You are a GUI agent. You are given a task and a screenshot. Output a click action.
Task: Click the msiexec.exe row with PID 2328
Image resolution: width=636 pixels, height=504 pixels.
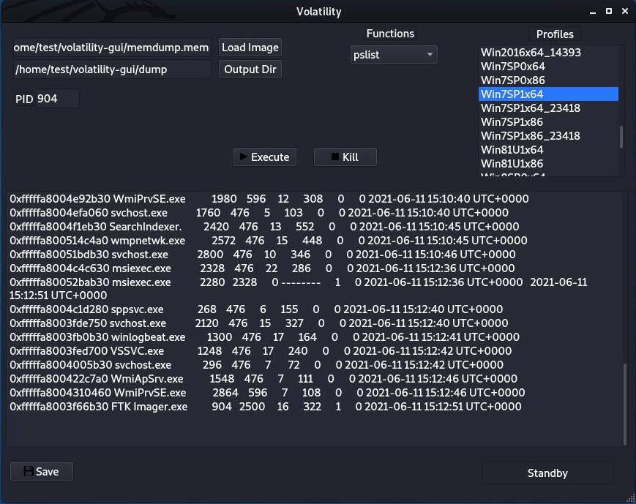coord(263,268)
